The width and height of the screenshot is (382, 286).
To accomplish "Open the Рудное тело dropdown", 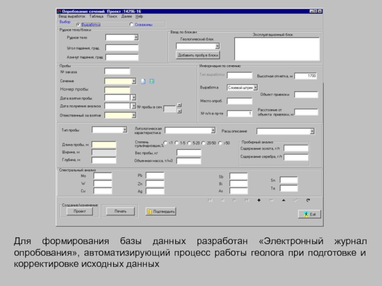I will (136, 37).
